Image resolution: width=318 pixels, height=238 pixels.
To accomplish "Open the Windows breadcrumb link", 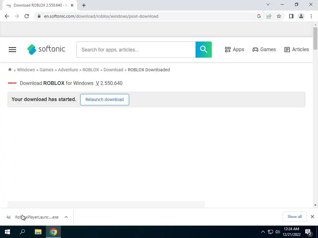I will (26, 70).
